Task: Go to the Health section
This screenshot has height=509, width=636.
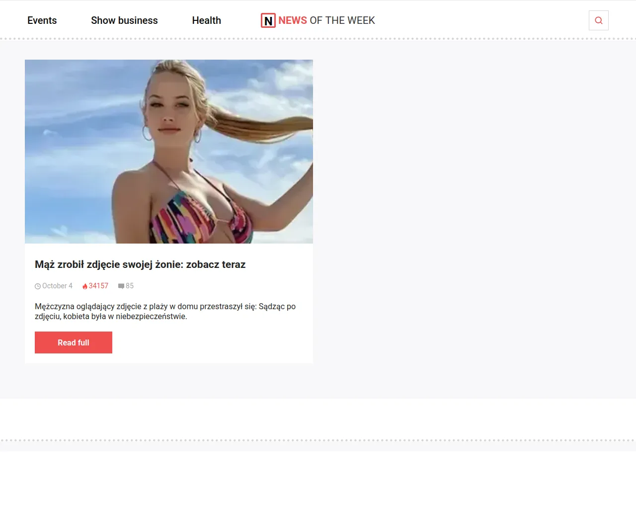Action: [x=207, y=20]
